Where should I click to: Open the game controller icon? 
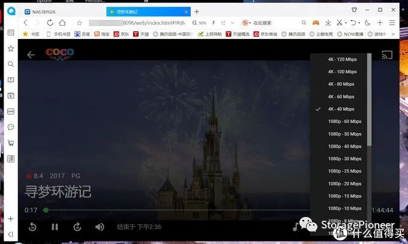pos(316,23)
